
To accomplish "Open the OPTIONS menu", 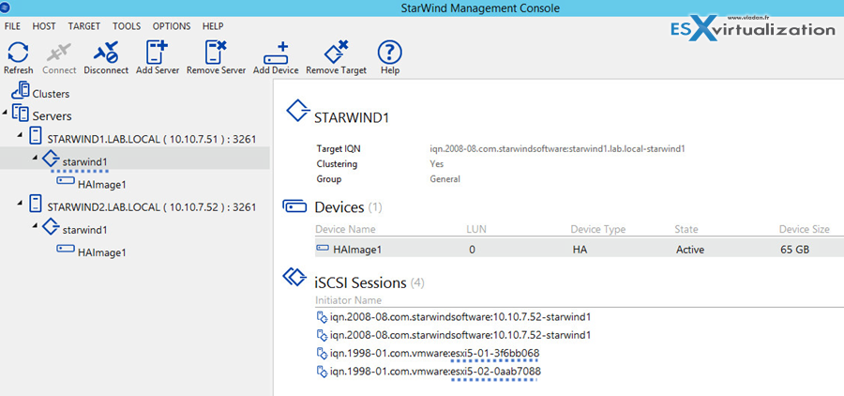I will pos(172,26).
